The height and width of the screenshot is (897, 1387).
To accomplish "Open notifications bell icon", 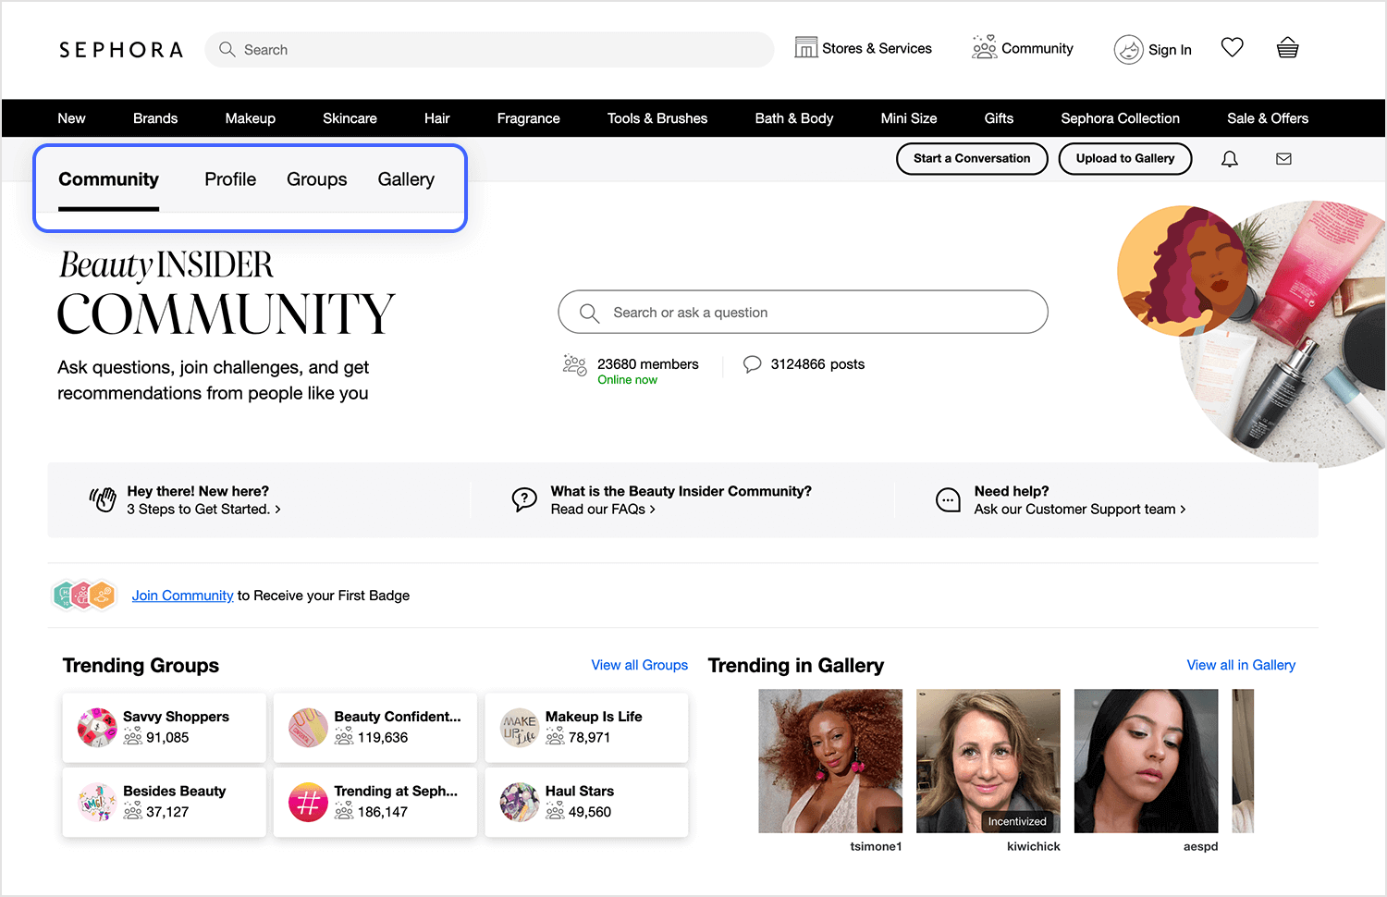I will 1229,159.
